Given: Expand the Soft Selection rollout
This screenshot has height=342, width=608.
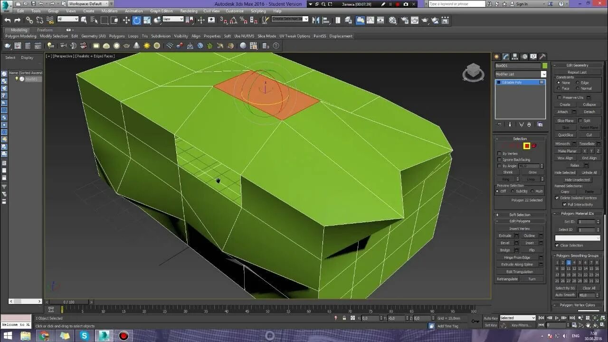Looking at the screenshot, I should point(520,215).
